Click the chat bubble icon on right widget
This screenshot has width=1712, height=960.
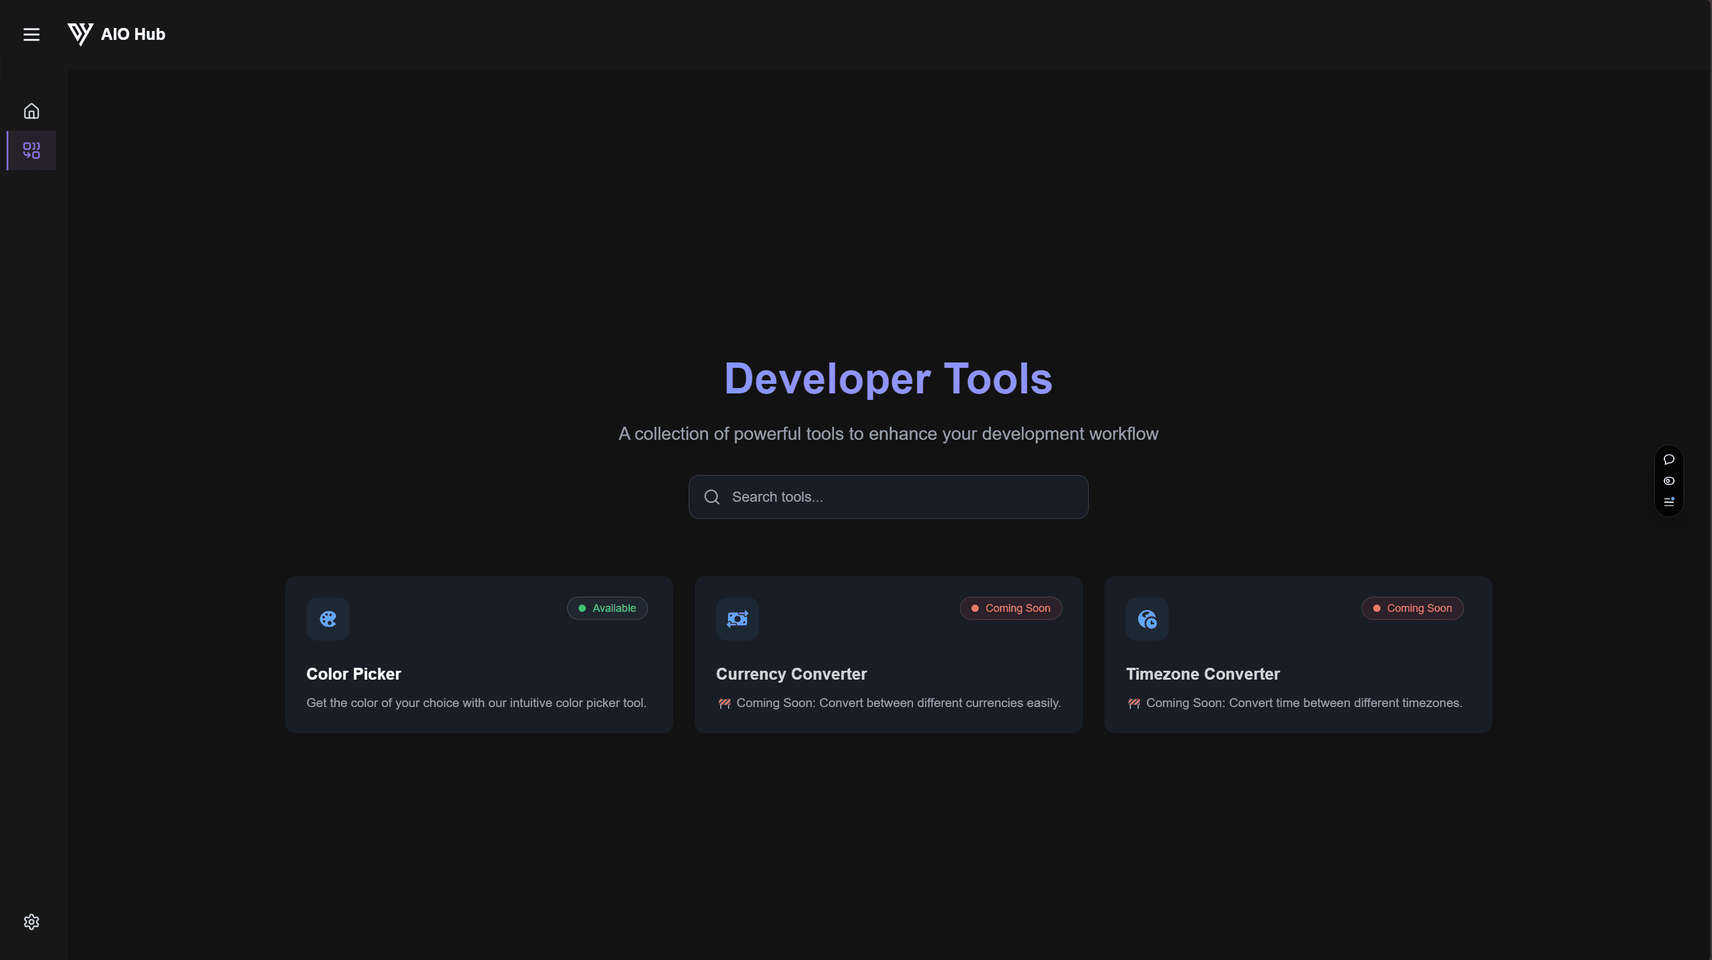1668,459
